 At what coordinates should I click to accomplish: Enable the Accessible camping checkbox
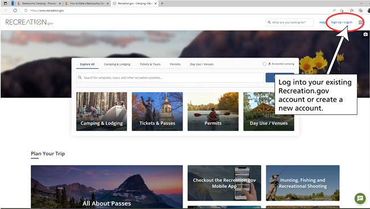[x=265, y=64]
